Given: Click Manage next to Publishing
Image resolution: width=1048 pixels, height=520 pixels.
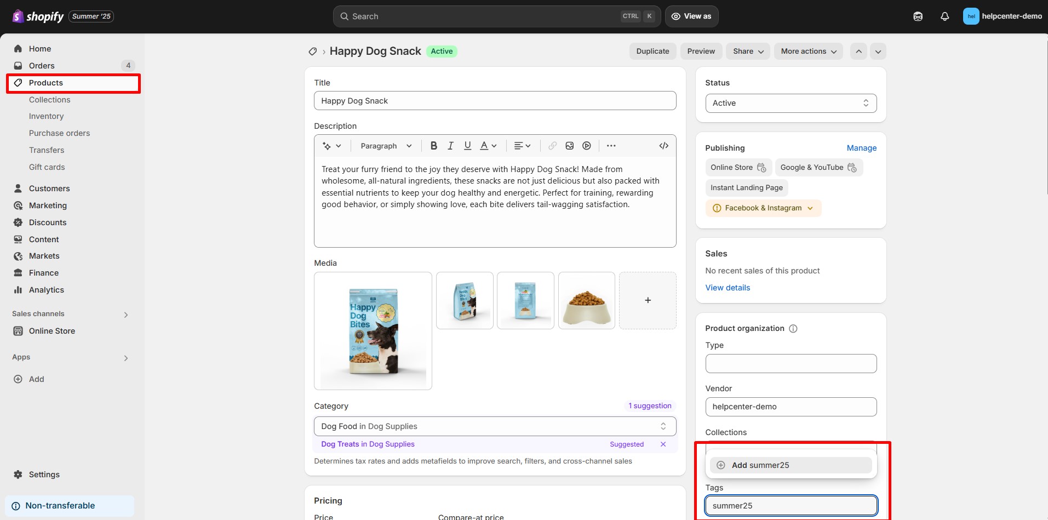Looking at the screenshot, I should click(861, 148).
